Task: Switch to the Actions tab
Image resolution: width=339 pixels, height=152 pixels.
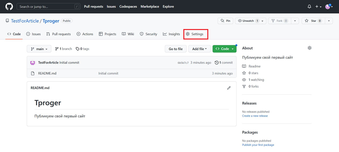Action: pos(85,34)
